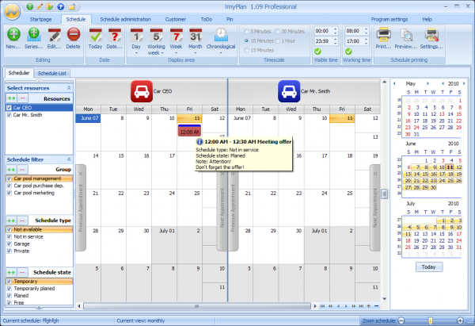
Task: Confirm visible time with green checkmark
Action: [317, 52]
